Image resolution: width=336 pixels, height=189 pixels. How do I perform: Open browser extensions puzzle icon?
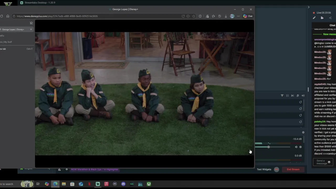point(200,16)
